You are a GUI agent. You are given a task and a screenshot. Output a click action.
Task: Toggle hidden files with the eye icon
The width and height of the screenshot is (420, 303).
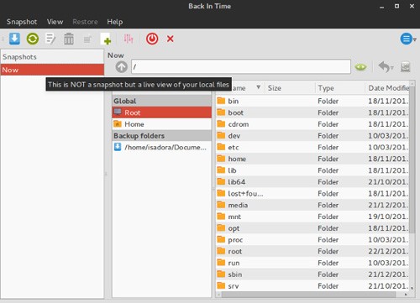(360, 67)
